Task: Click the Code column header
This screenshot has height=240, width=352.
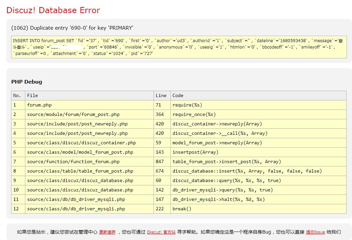Action: coord(259,95)
